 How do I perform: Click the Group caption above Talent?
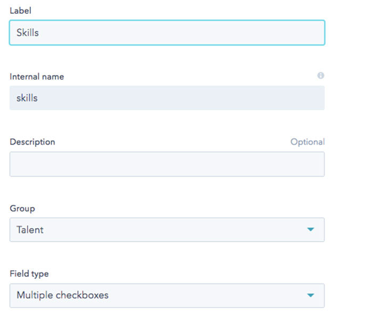[x=22, y=209]
